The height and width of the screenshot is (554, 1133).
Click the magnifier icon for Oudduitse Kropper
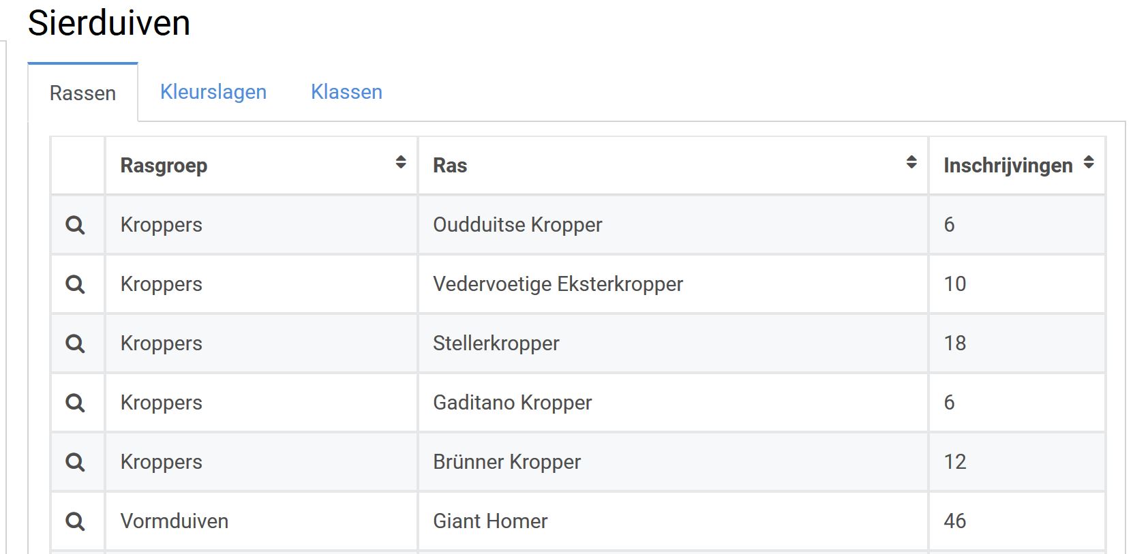click(75, 225)
